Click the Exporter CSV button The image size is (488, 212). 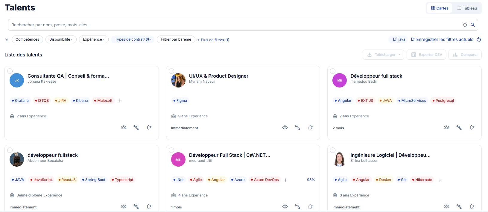click(x=426, y=55)
